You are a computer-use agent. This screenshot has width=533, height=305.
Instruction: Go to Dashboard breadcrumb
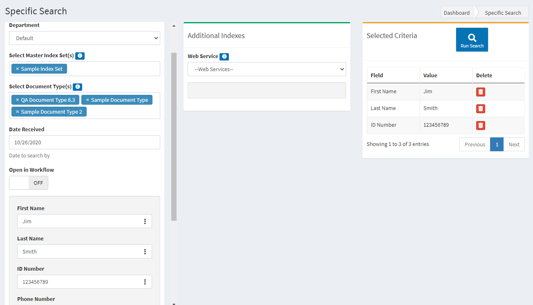[457, 13]
